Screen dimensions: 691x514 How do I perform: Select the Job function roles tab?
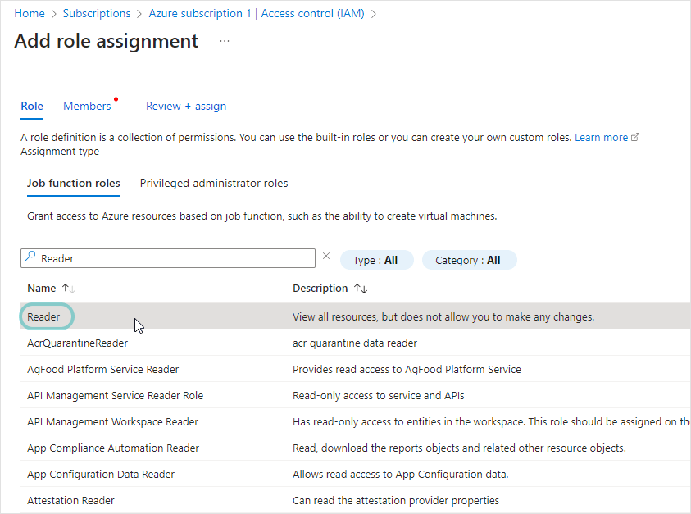[74, 183]
